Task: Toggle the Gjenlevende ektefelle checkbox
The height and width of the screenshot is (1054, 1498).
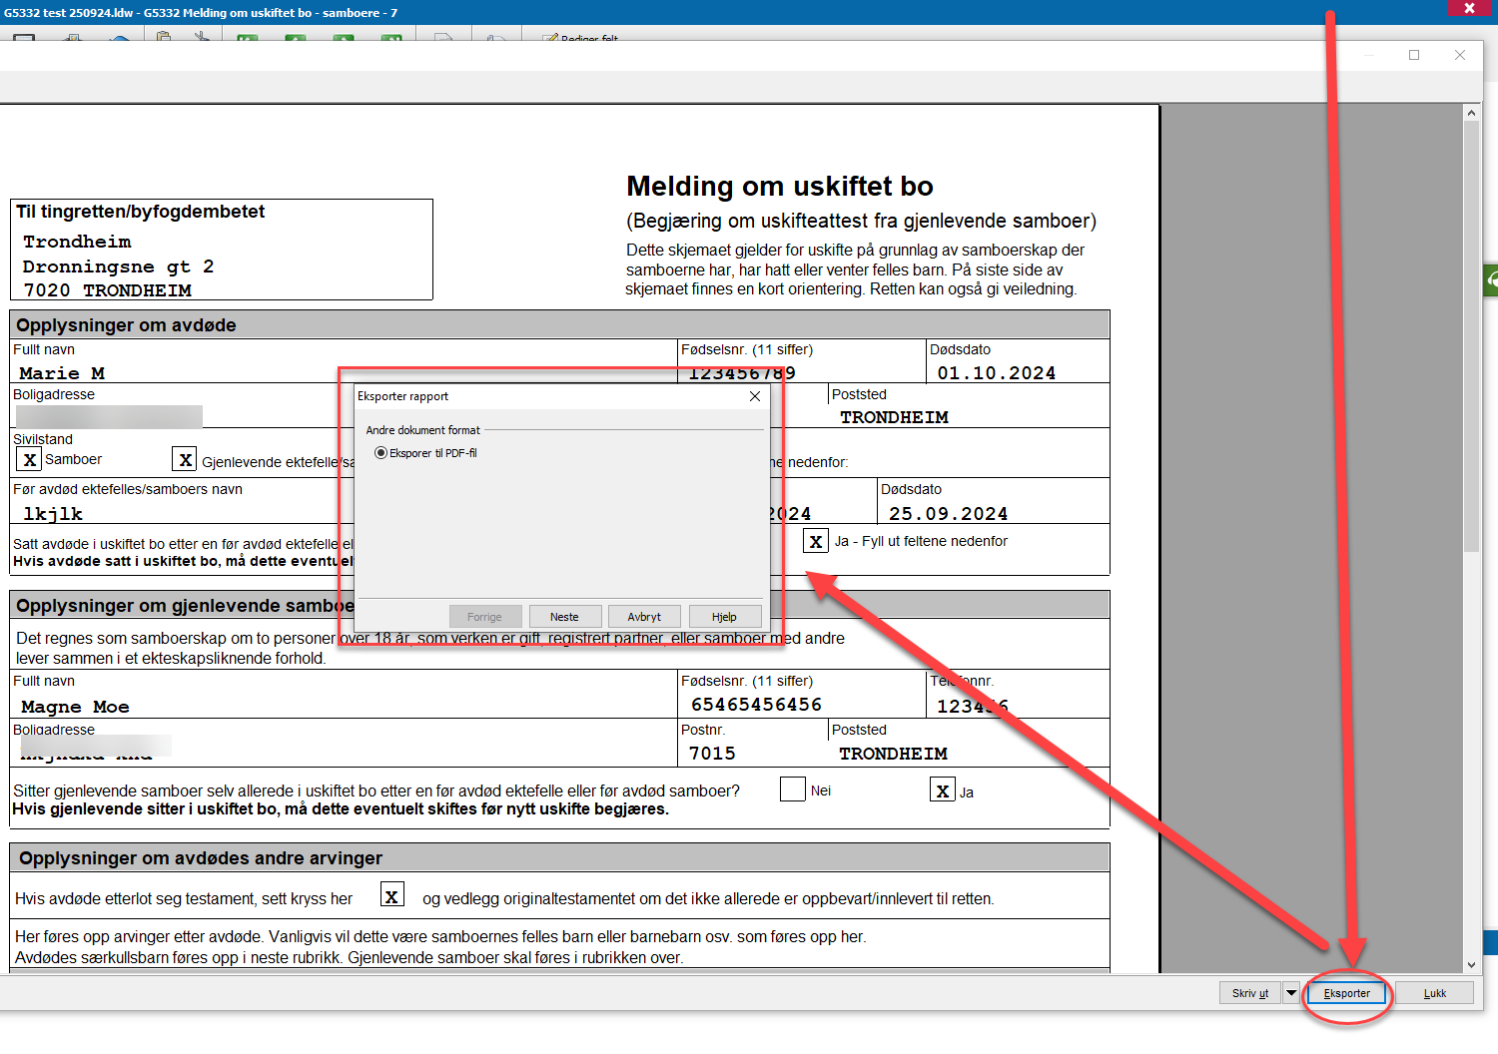Action: coord(185,460)
